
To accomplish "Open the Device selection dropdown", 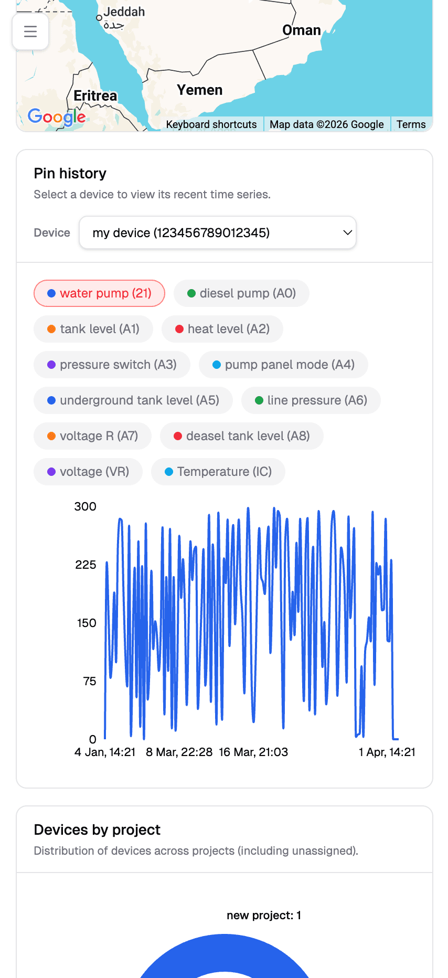I will tap(218, 232).
